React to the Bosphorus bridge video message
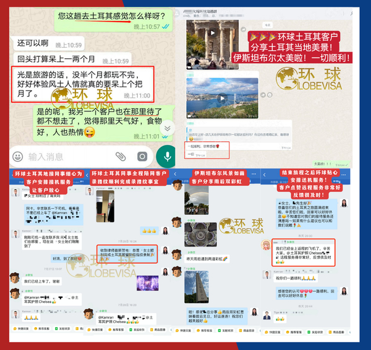371x350 pixels. click(270, 95)
